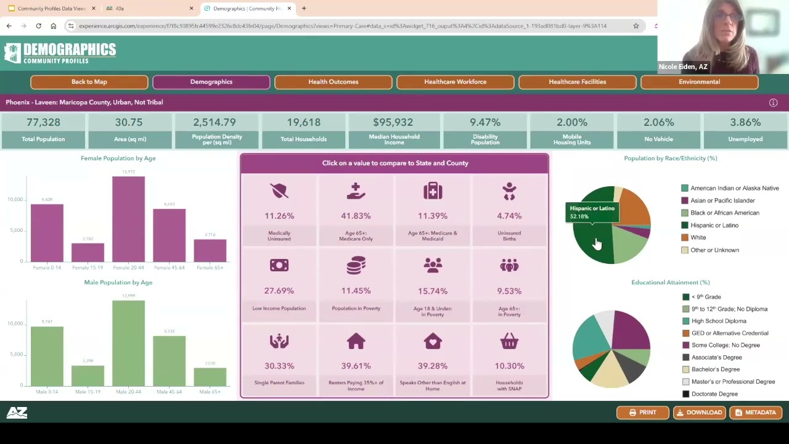This screenshot has width=789, height=444.
Task: Switch to the Community Profiles Data Viewer tab
Action: pyautogui.click(x=51, y=9)
